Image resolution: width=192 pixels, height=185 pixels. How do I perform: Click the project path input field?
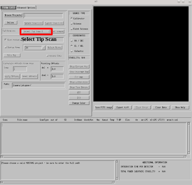(43, 16)
